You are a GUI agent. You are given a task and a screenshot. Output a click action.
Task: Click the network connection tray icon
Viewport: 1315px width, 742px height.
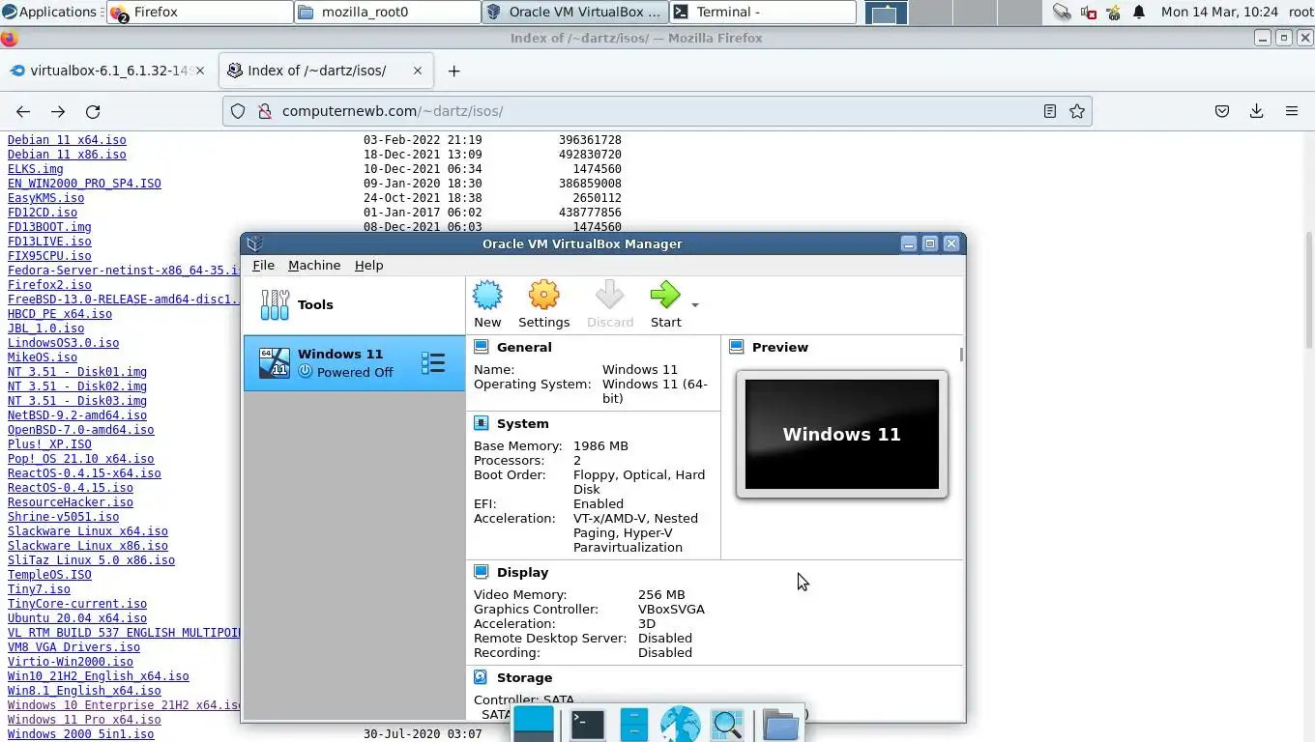[x=1062, y=12]
